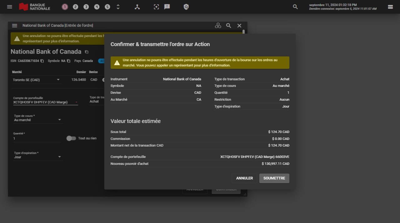Open the order entry window hamburger menu
Image resolution: width=400 pixels, height=223 pixels.
click(x=15, y=26)
